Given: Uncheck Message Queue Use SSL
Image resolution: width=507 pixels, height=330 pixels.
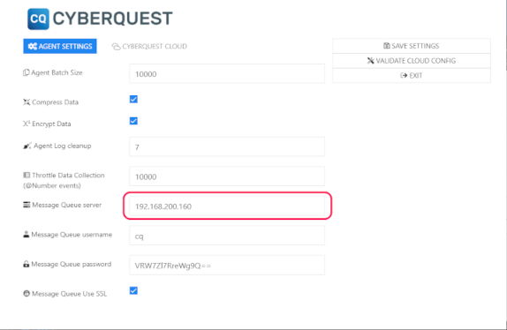Looking at the screenshot, I should [133, 290].
